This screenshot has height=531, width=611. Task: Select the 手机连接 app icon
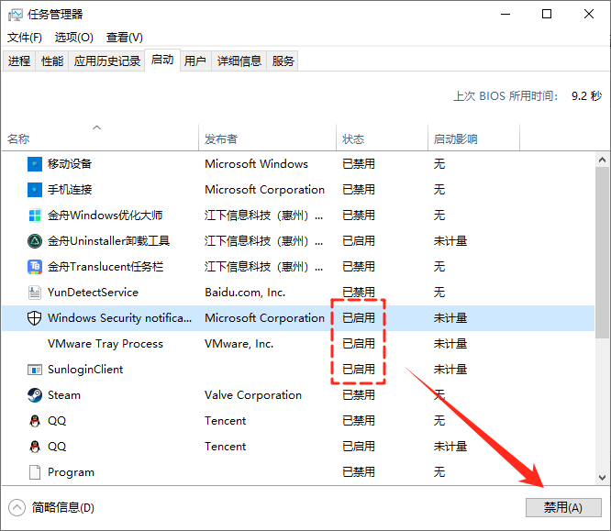[x=34, y=190]
